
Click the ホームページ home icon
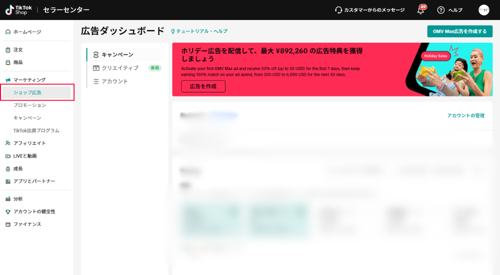point(8,32)
